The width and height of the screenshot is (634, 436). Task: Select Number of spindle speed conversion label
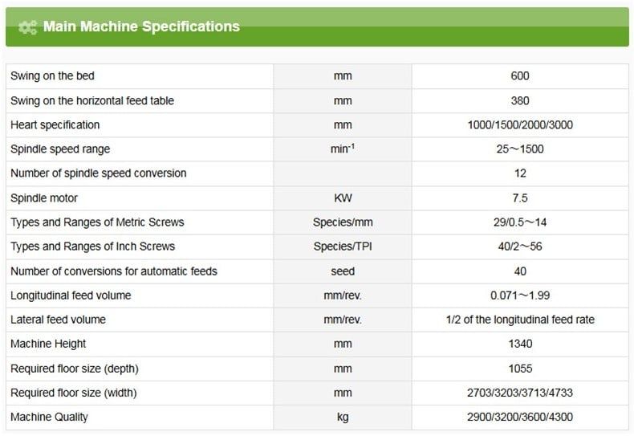pyautogui.click(x=98, y=173)
